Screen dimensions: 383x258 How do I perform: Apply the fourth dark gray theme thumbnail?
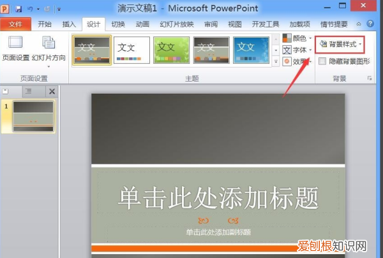click(x=211, y=50)
